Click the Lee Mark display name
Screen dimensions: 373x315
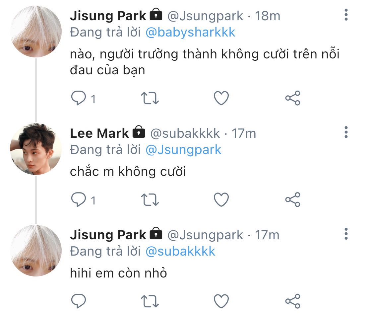coord(99,133)
